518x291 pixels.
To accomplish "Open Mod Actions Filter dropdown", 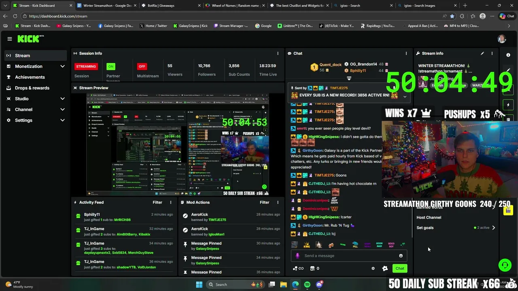I will [264, 202].
